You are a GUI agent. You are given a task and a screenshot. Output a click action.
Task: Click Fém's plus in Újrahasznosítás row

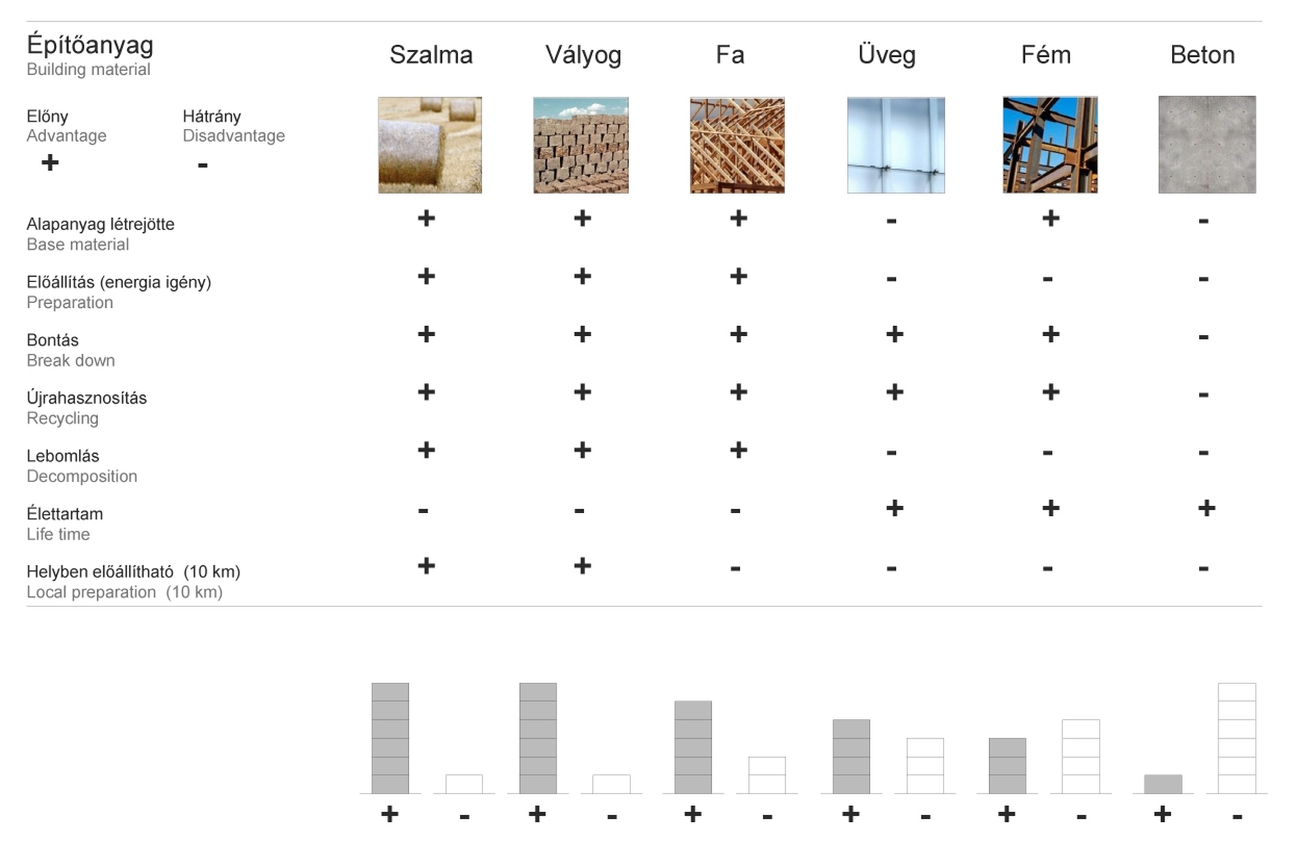click(x=1050, y=392)
